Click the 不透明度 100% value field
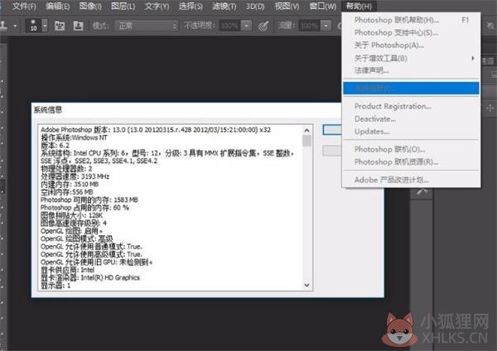This screenshot has width=497, height=351. [x=229, y=26]
